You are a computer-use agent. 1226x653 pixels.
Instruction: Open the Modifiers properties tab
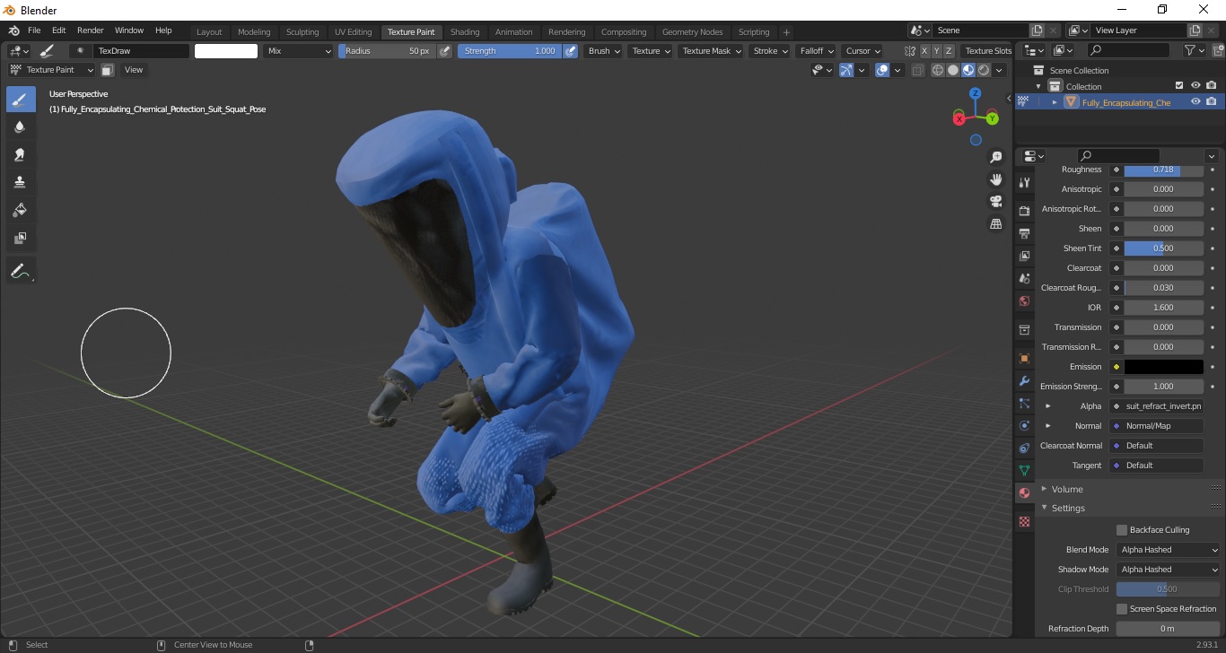pos(1024,381)
